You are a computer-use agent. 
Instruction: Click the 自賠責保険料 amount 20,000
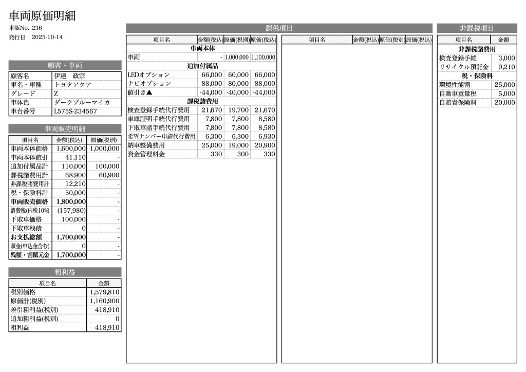point(504,102)
